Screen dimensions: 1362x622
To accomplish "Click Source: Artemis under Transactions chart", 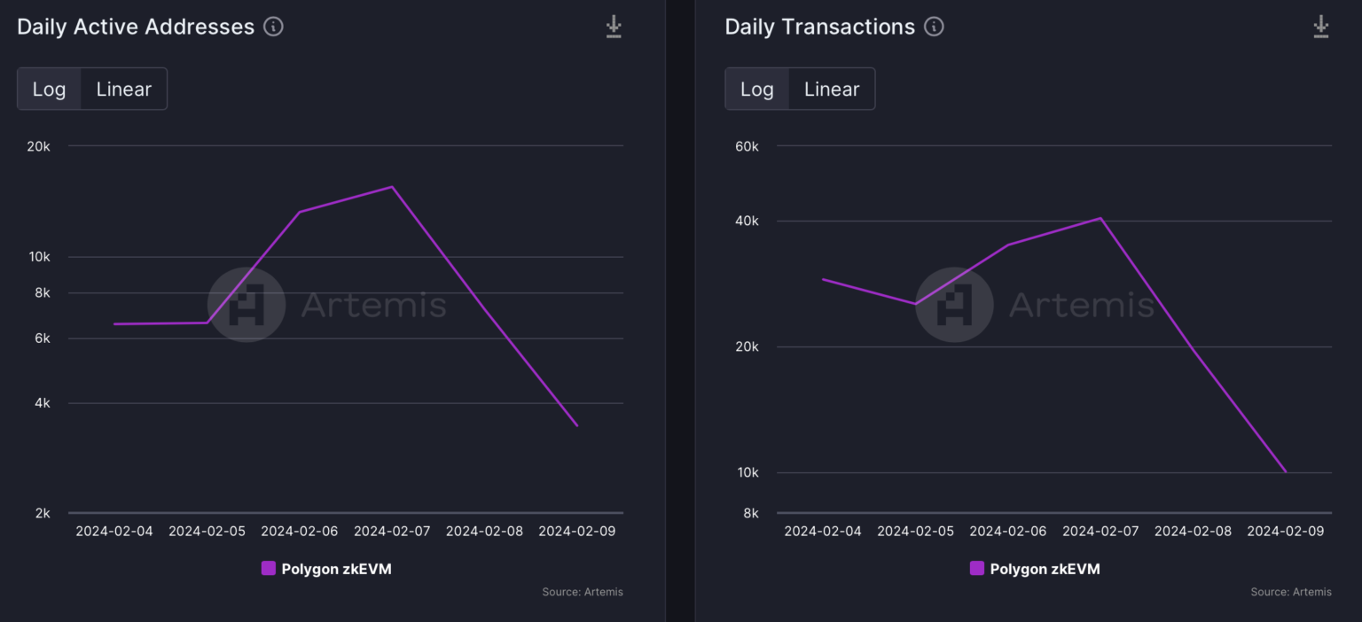I will pos(1291,592).
